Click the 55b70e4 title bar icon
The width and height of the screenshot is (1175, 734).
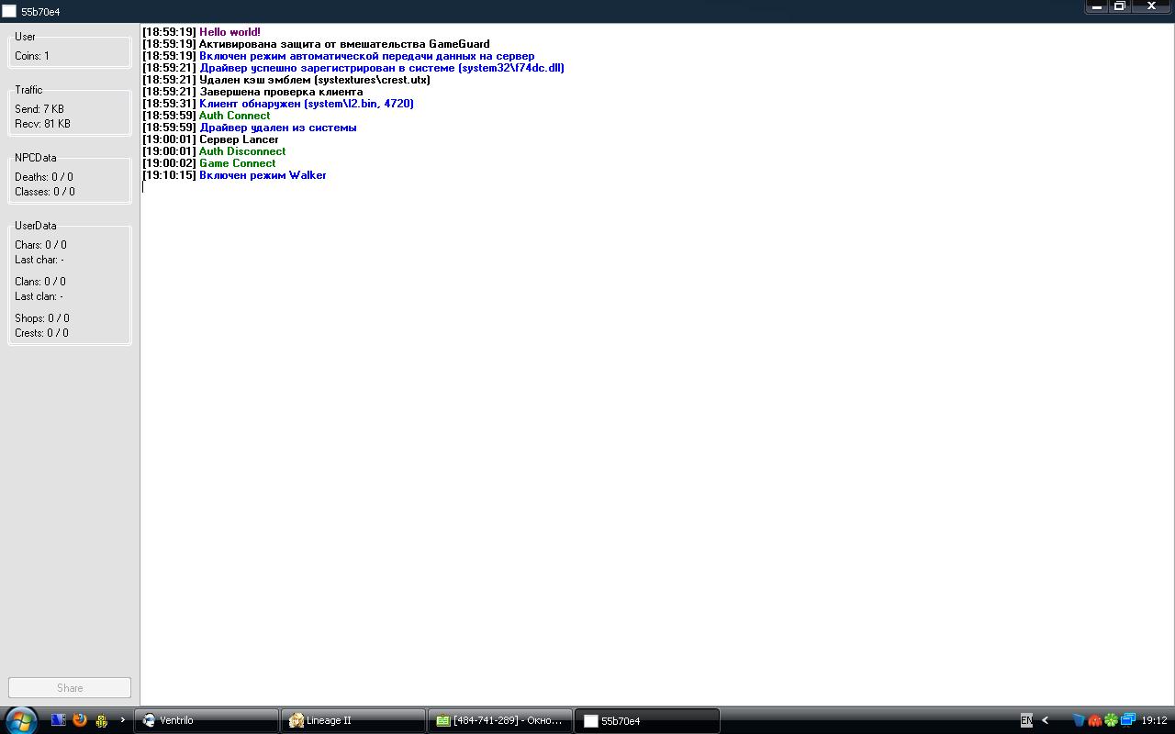click(x=9, y=11)
